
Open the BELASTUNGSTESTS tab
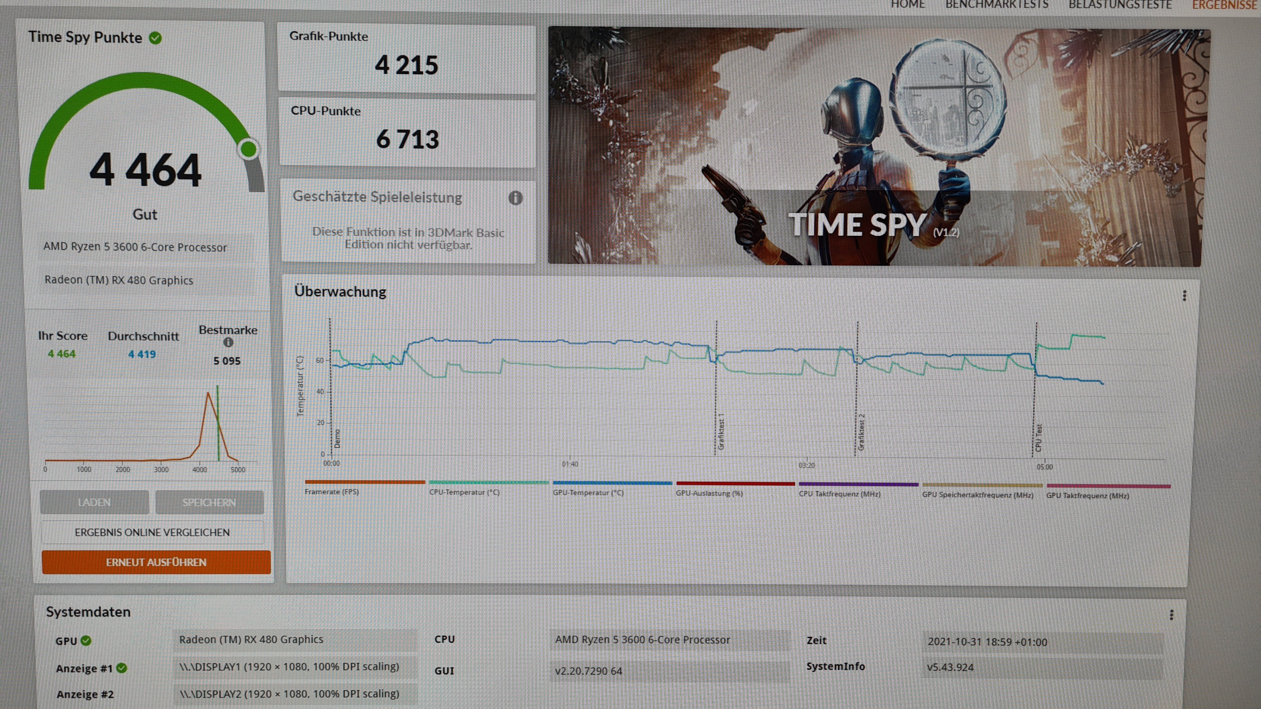(x=1119, y=5)
